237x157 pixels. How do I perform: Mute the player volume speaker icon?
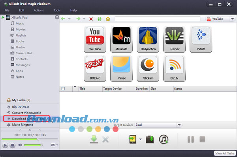(20, 145)
